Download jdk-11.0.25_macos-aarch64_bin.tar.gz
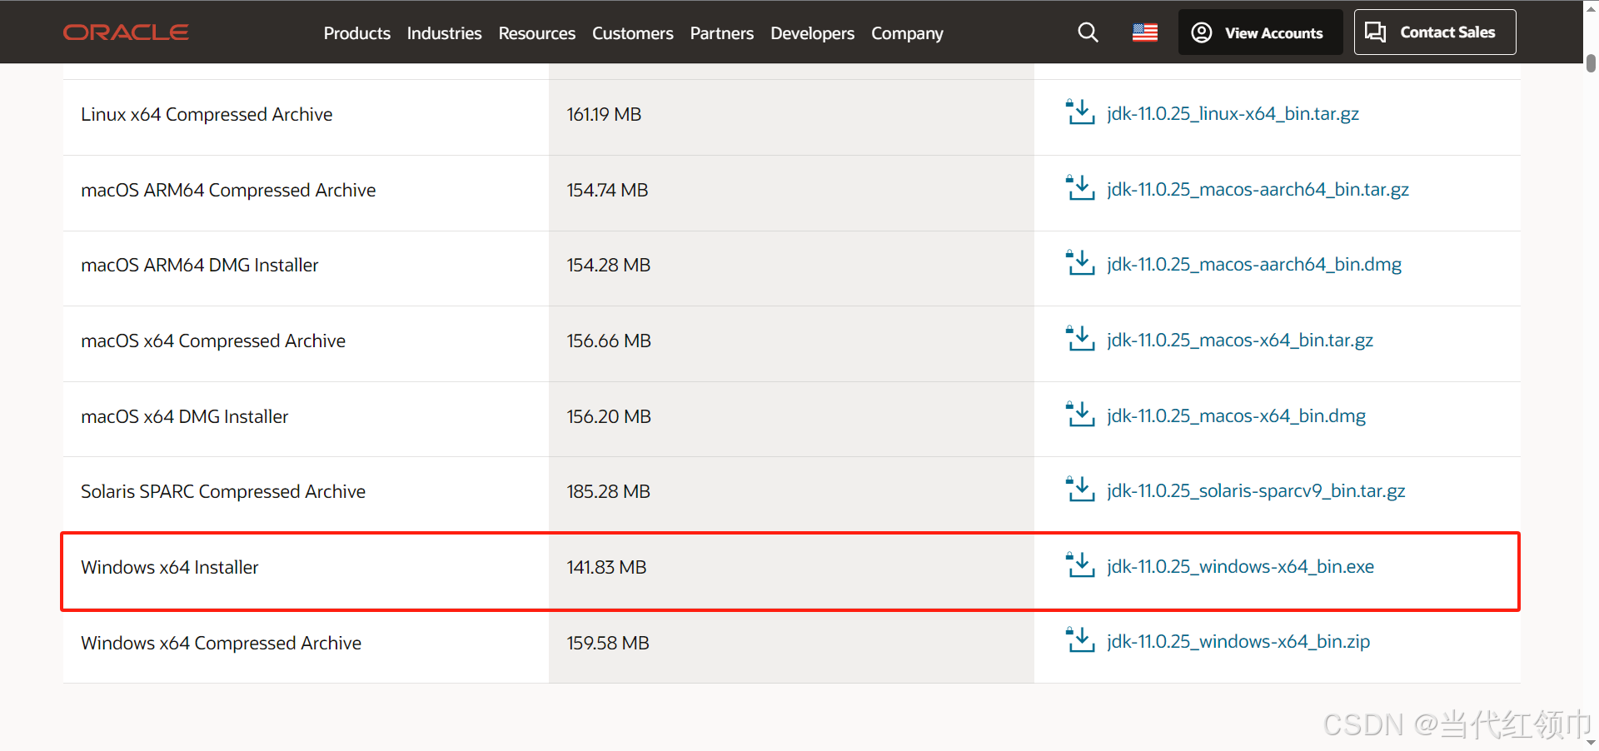The image size is (1599, 751). pos(1258,189)
